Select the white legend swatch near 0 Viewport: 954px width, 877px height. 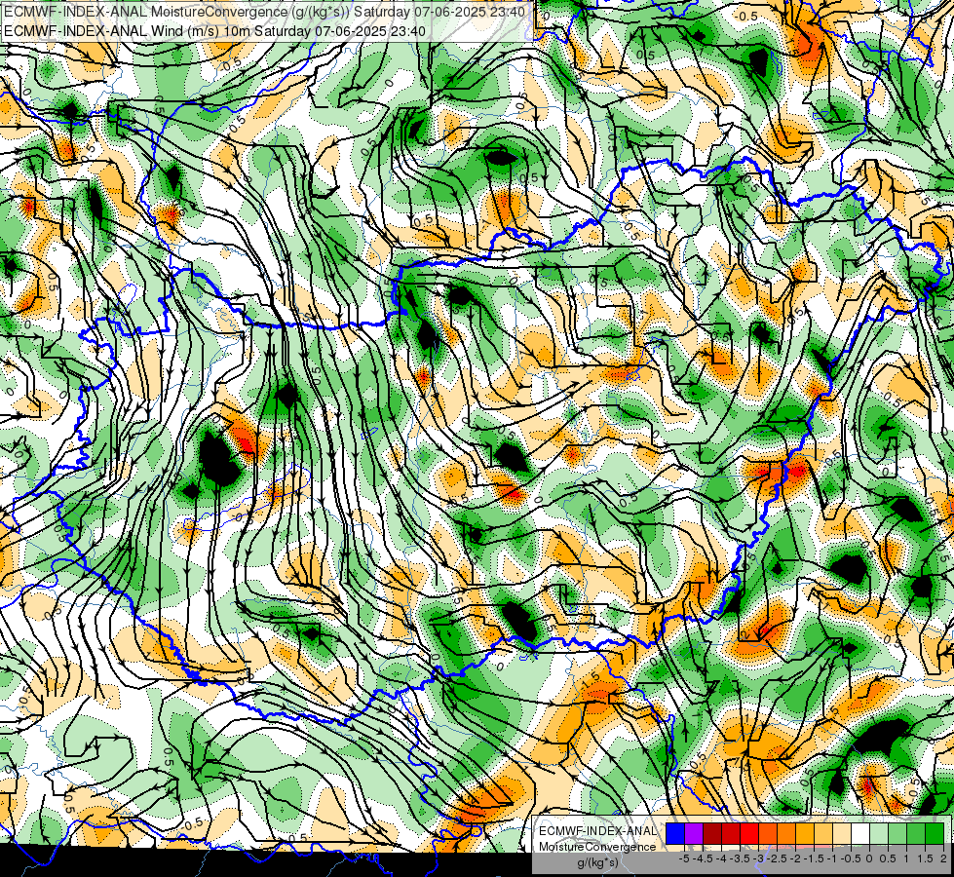[x=860, y=833]
